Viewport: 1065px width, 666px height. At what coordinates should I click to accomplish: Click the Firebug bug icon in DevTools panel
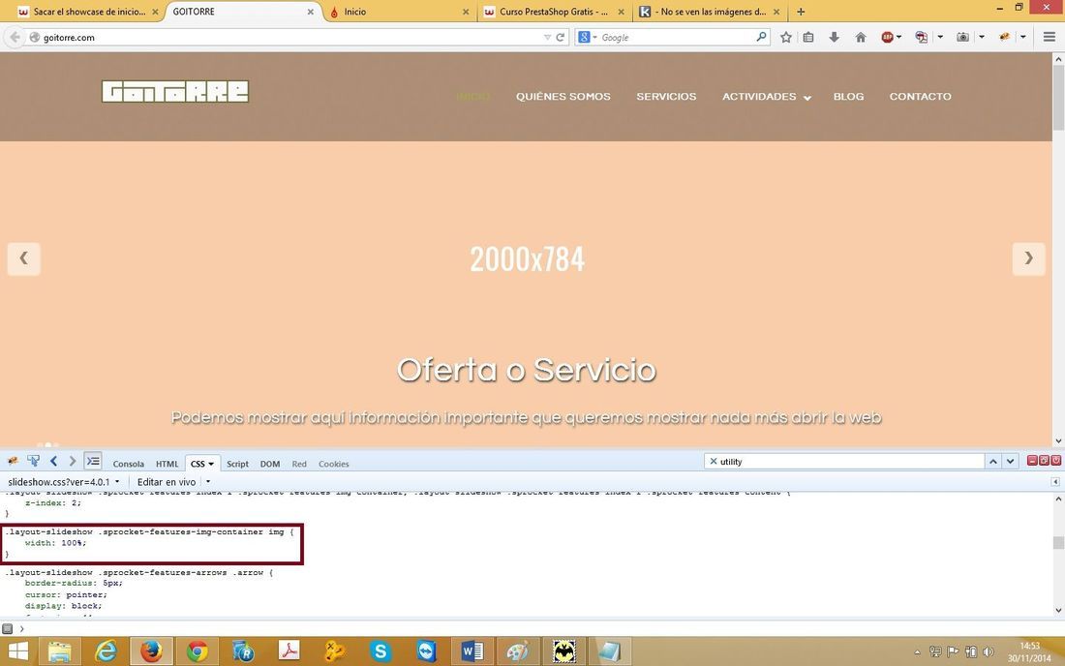[13, 461]
